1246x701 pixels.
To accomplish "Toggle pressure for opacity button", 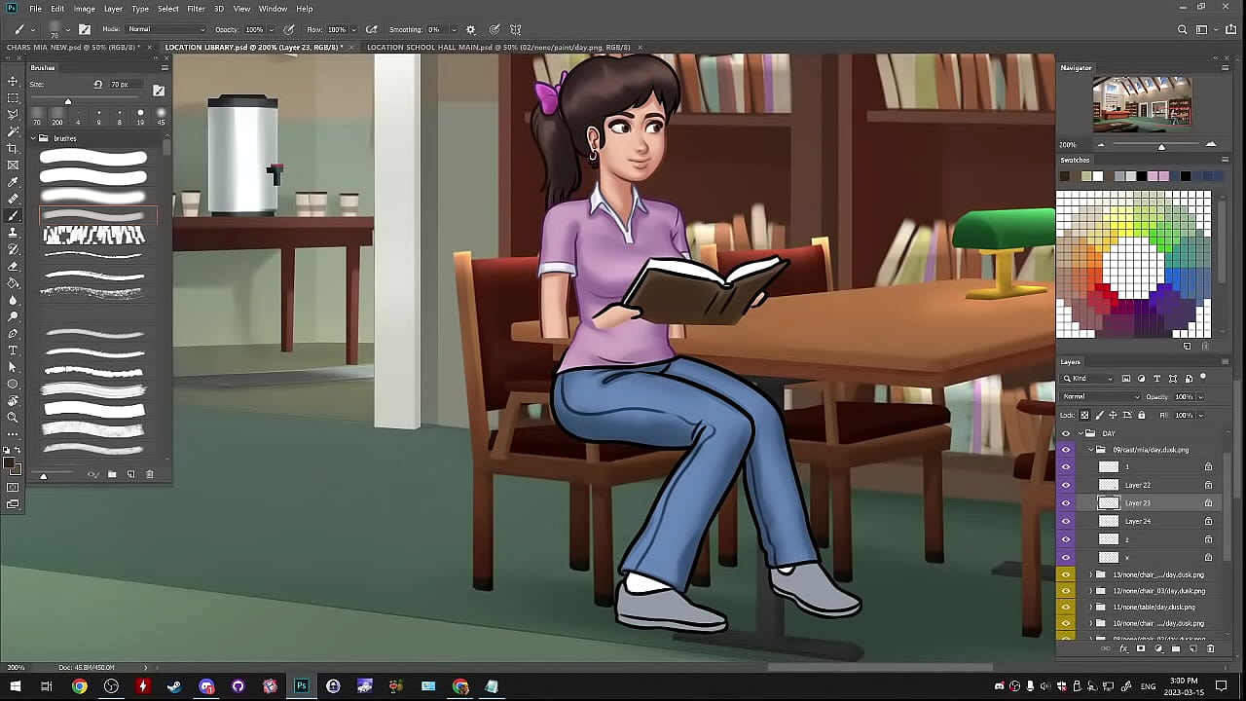I will click(289, 29).
